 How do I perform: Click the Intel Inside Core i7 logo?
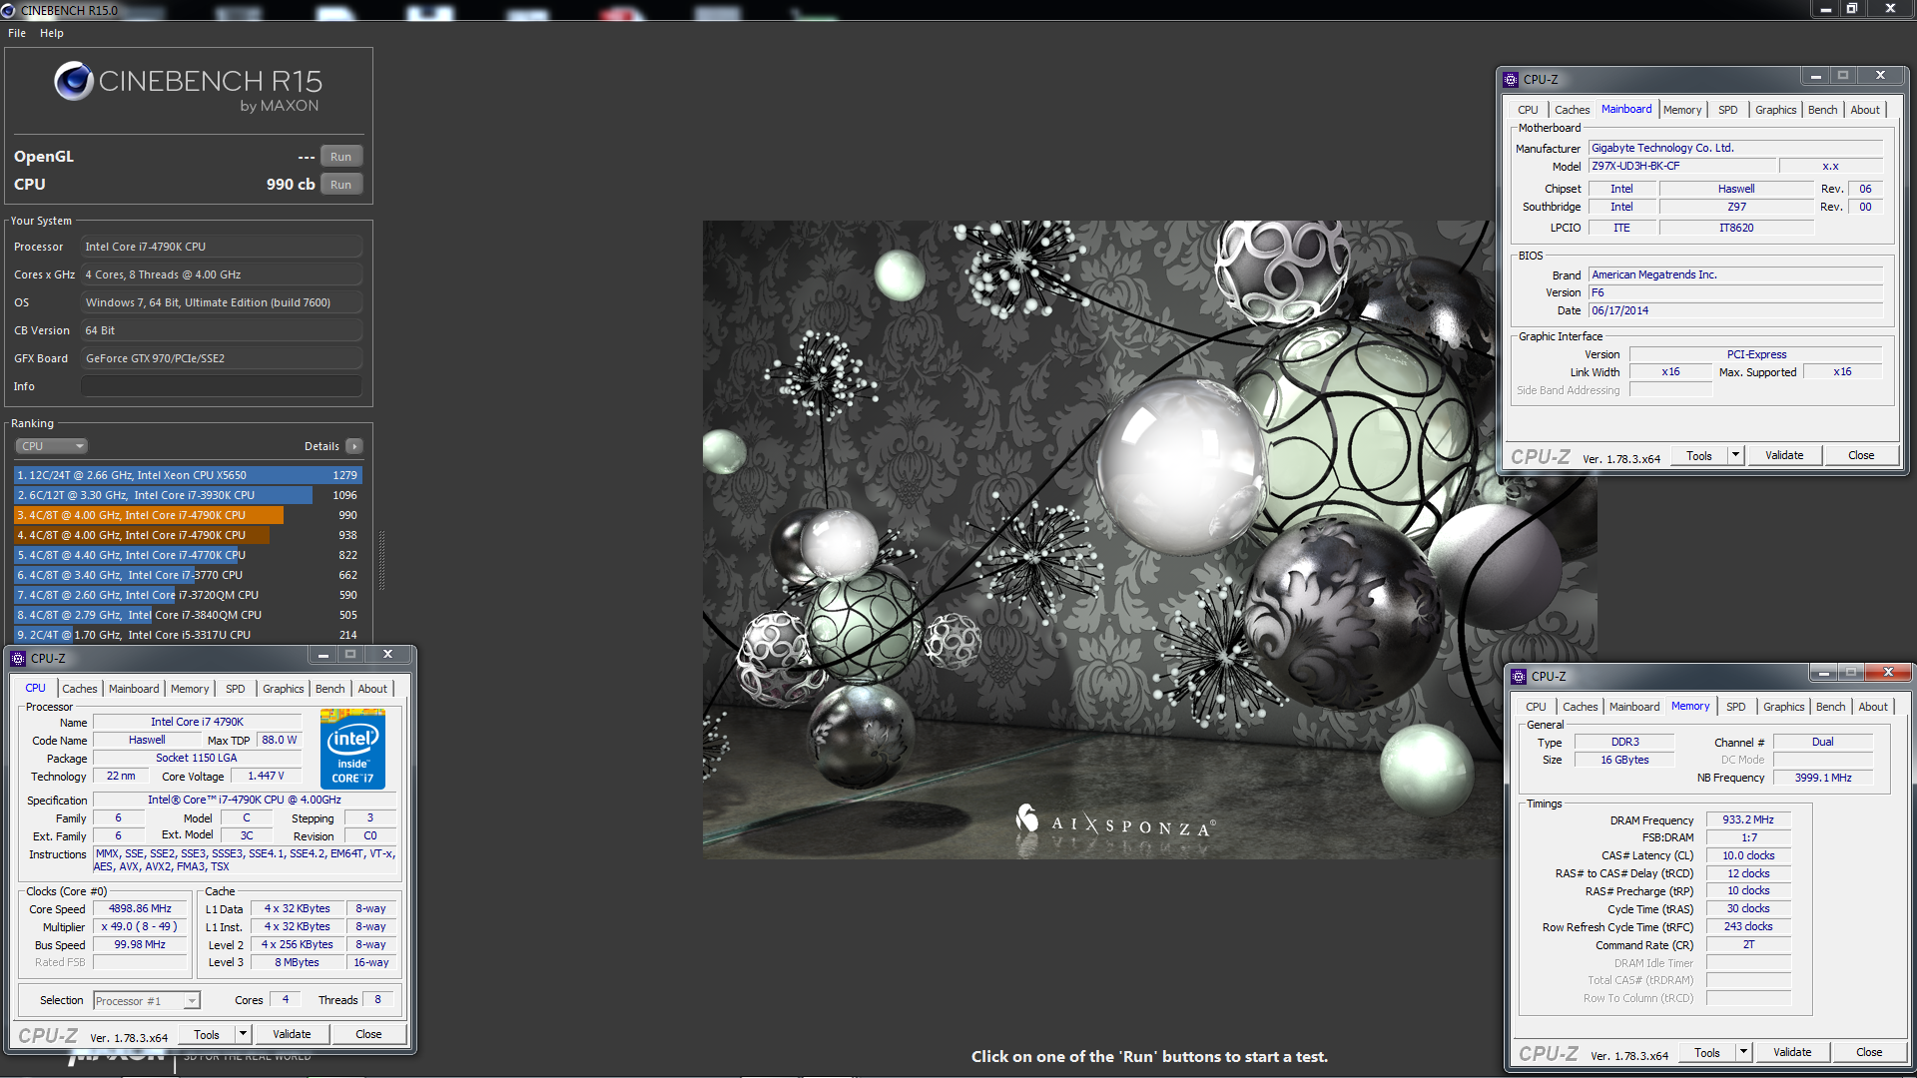[352, 748]
